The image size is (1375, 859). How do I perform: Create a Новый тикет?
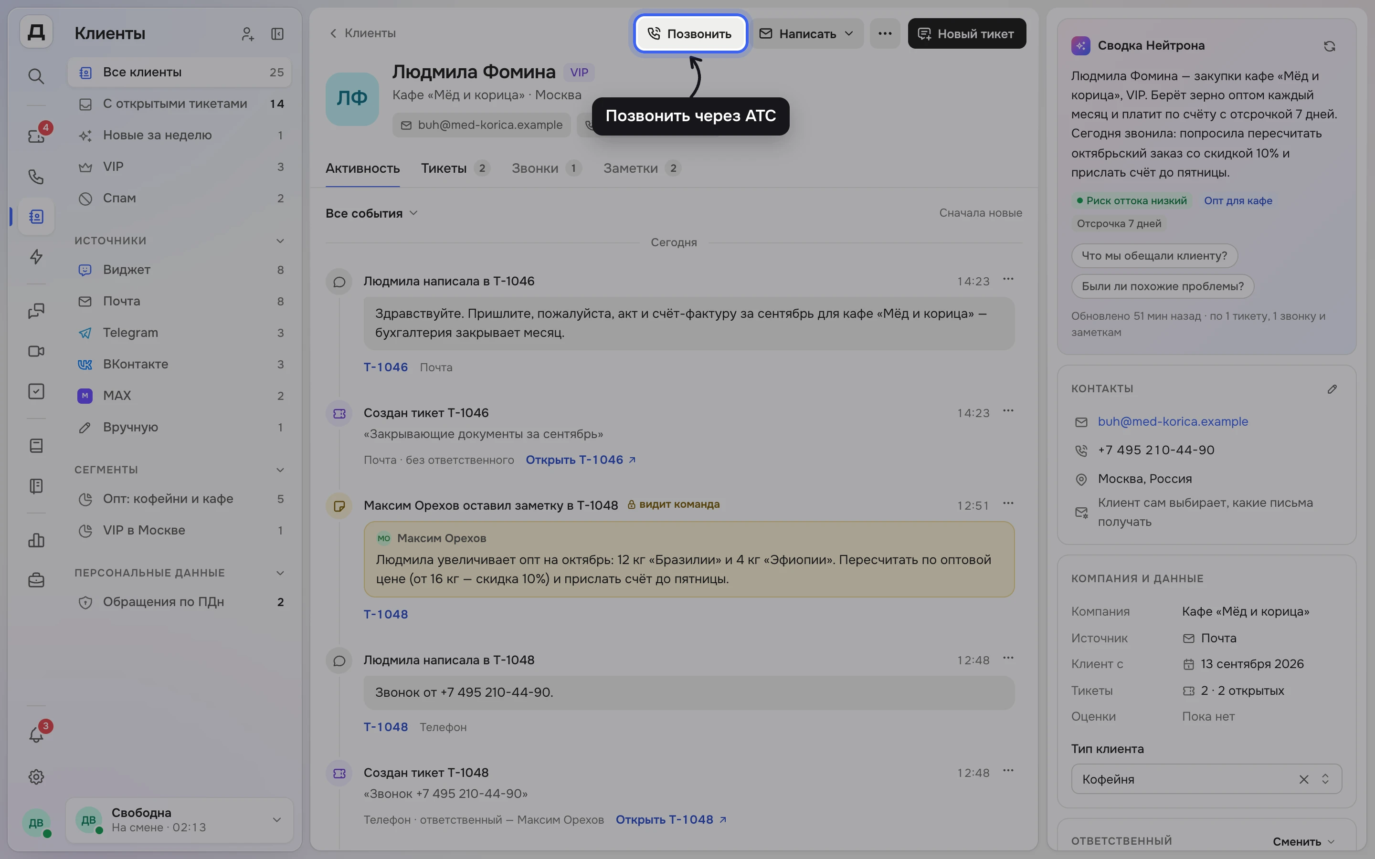[966, 33]
